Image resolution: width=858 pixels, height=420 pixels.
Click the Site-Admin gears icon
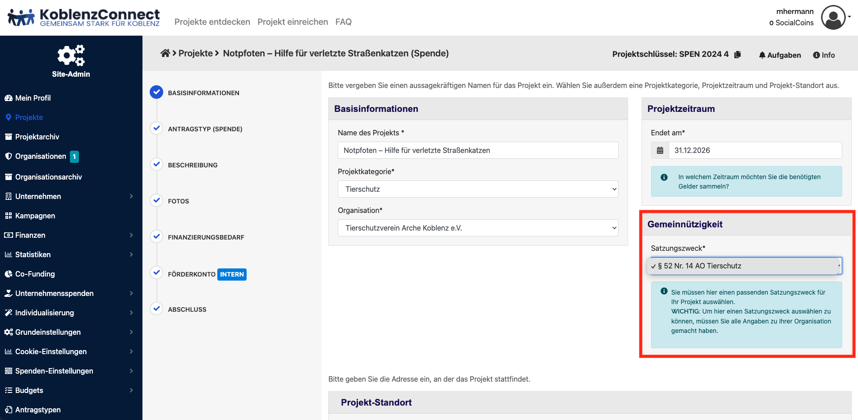pyautogui.click(x=71, y=55)
